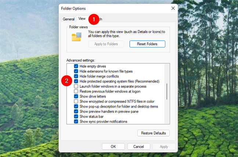This screenshot has height=157, width=238.
Task: Click the 'Folder views' group label
Action: point(79,27)
